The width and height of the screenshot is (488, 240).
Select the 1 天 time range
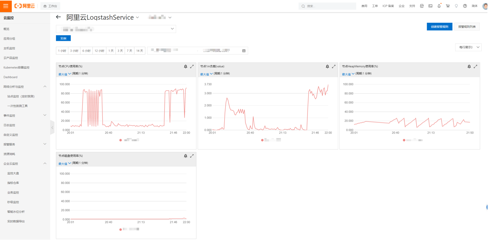pyautogui.click(x=111, y=51)
